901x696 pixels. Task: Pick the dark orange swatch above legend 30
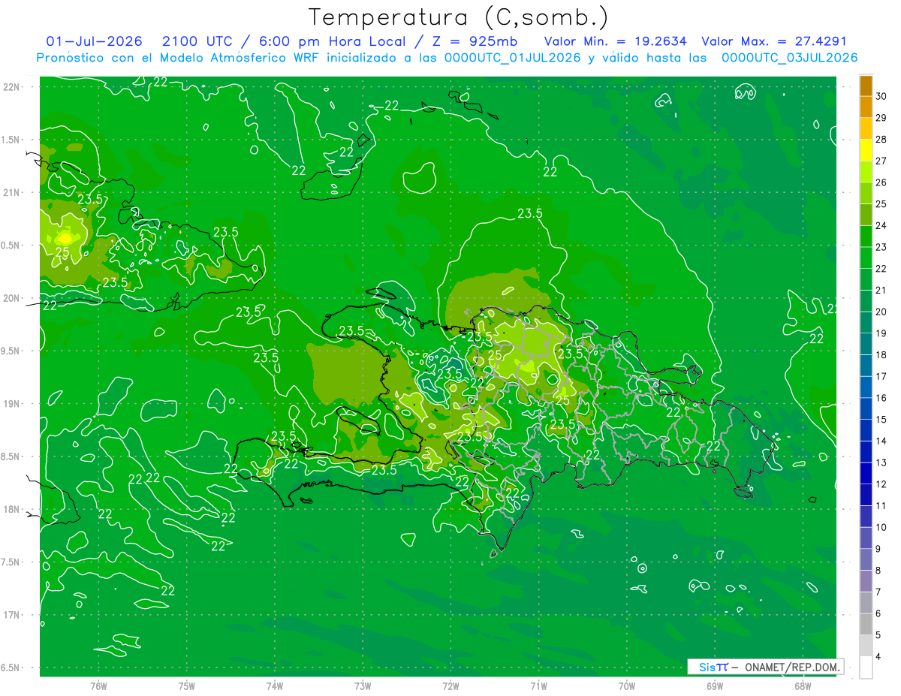point(866,86)
